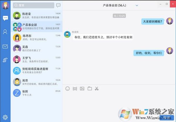Click the emoji smiley icon
This screenshot has width=176, height=122.
[x=67, y=88]
